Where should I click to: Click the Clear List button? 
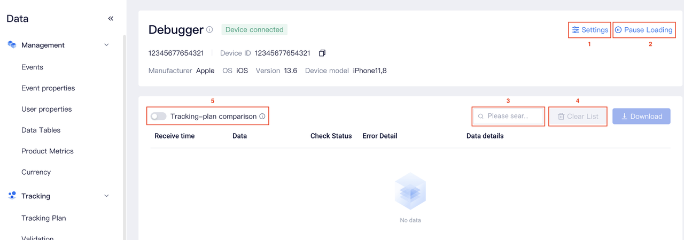578,117
